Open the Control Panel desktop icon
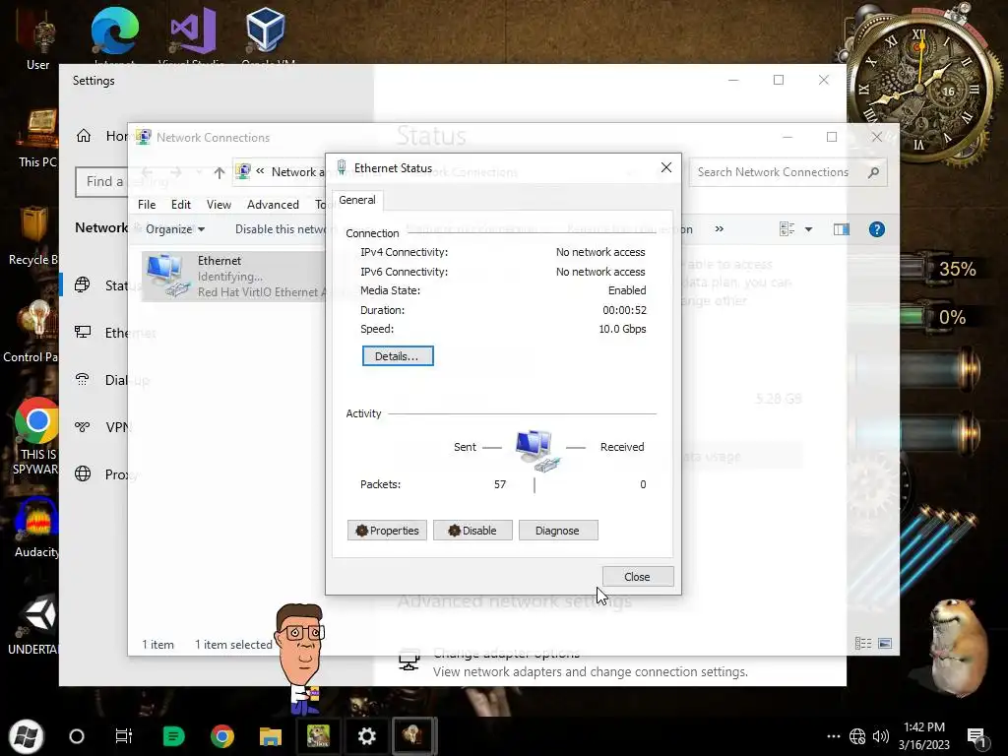Screen dimensions: 1008x756 click(x=32, y=333)
